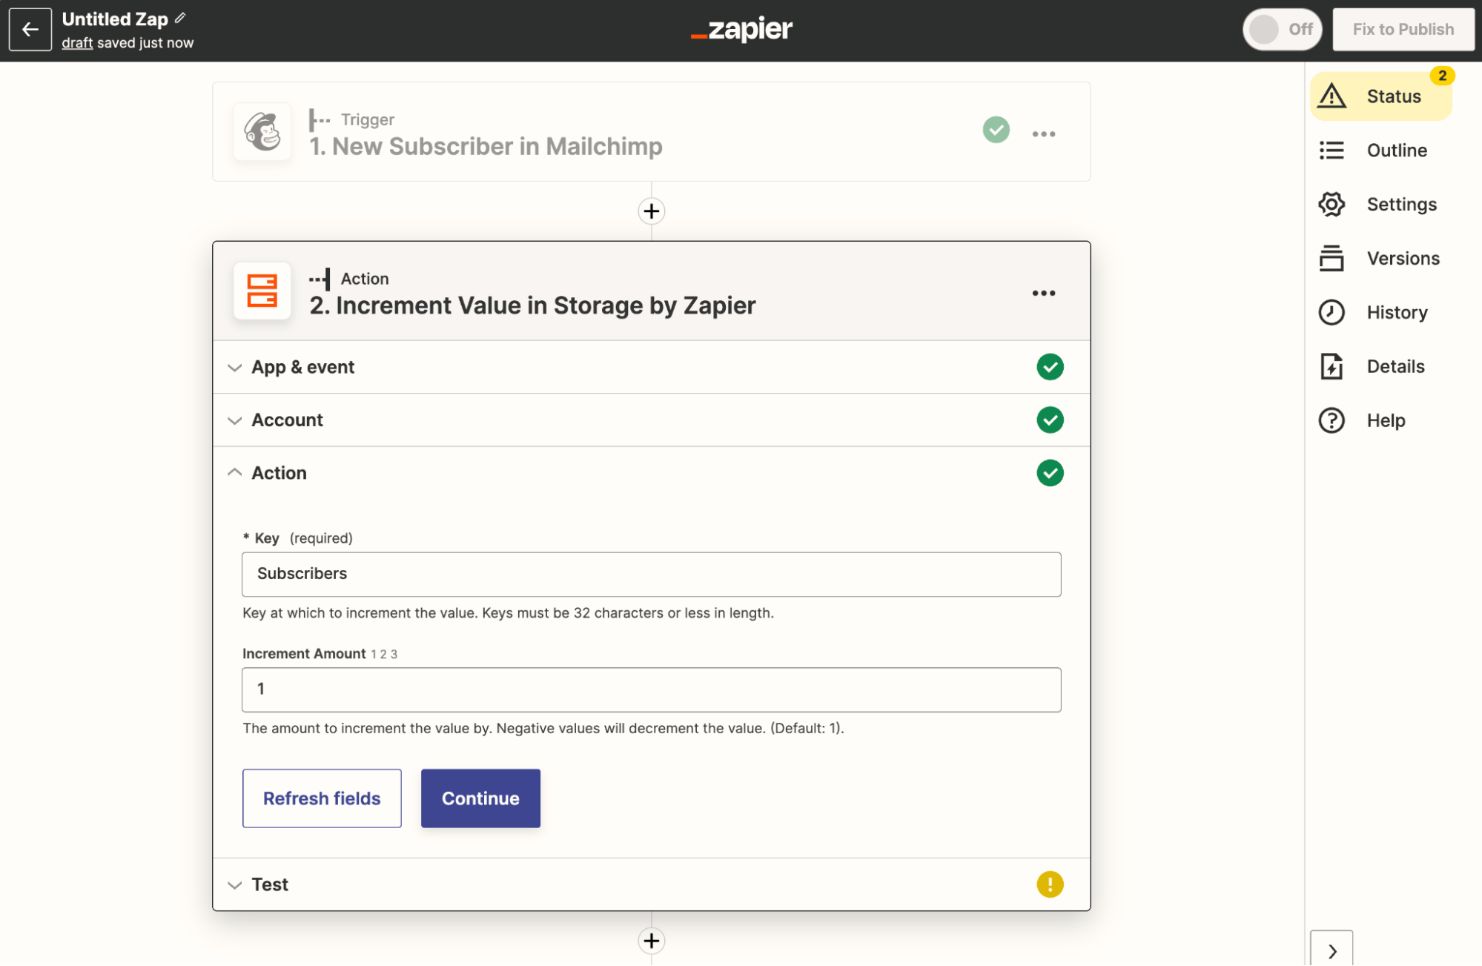Viewport: 1482px width, 966px height.
Task: Open the Mailchimp trigger app icon
Action: [262, 132]
